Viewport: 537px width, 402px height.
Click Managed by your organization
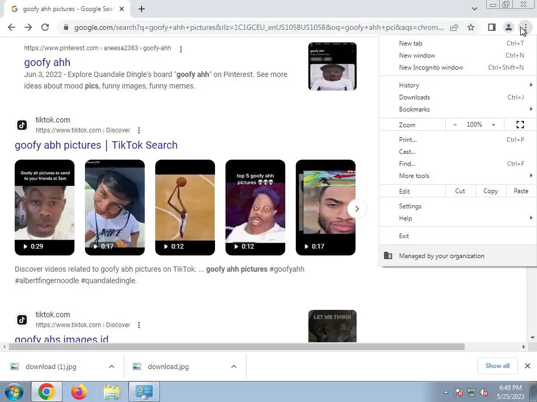coord(458,255)
